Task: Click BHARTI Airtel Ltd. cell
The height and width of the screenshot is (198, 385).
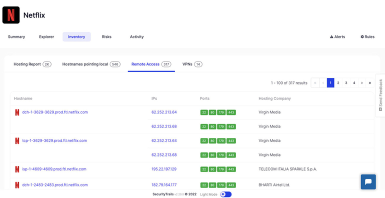Action: pyautogui.click(x=274, y=185)
